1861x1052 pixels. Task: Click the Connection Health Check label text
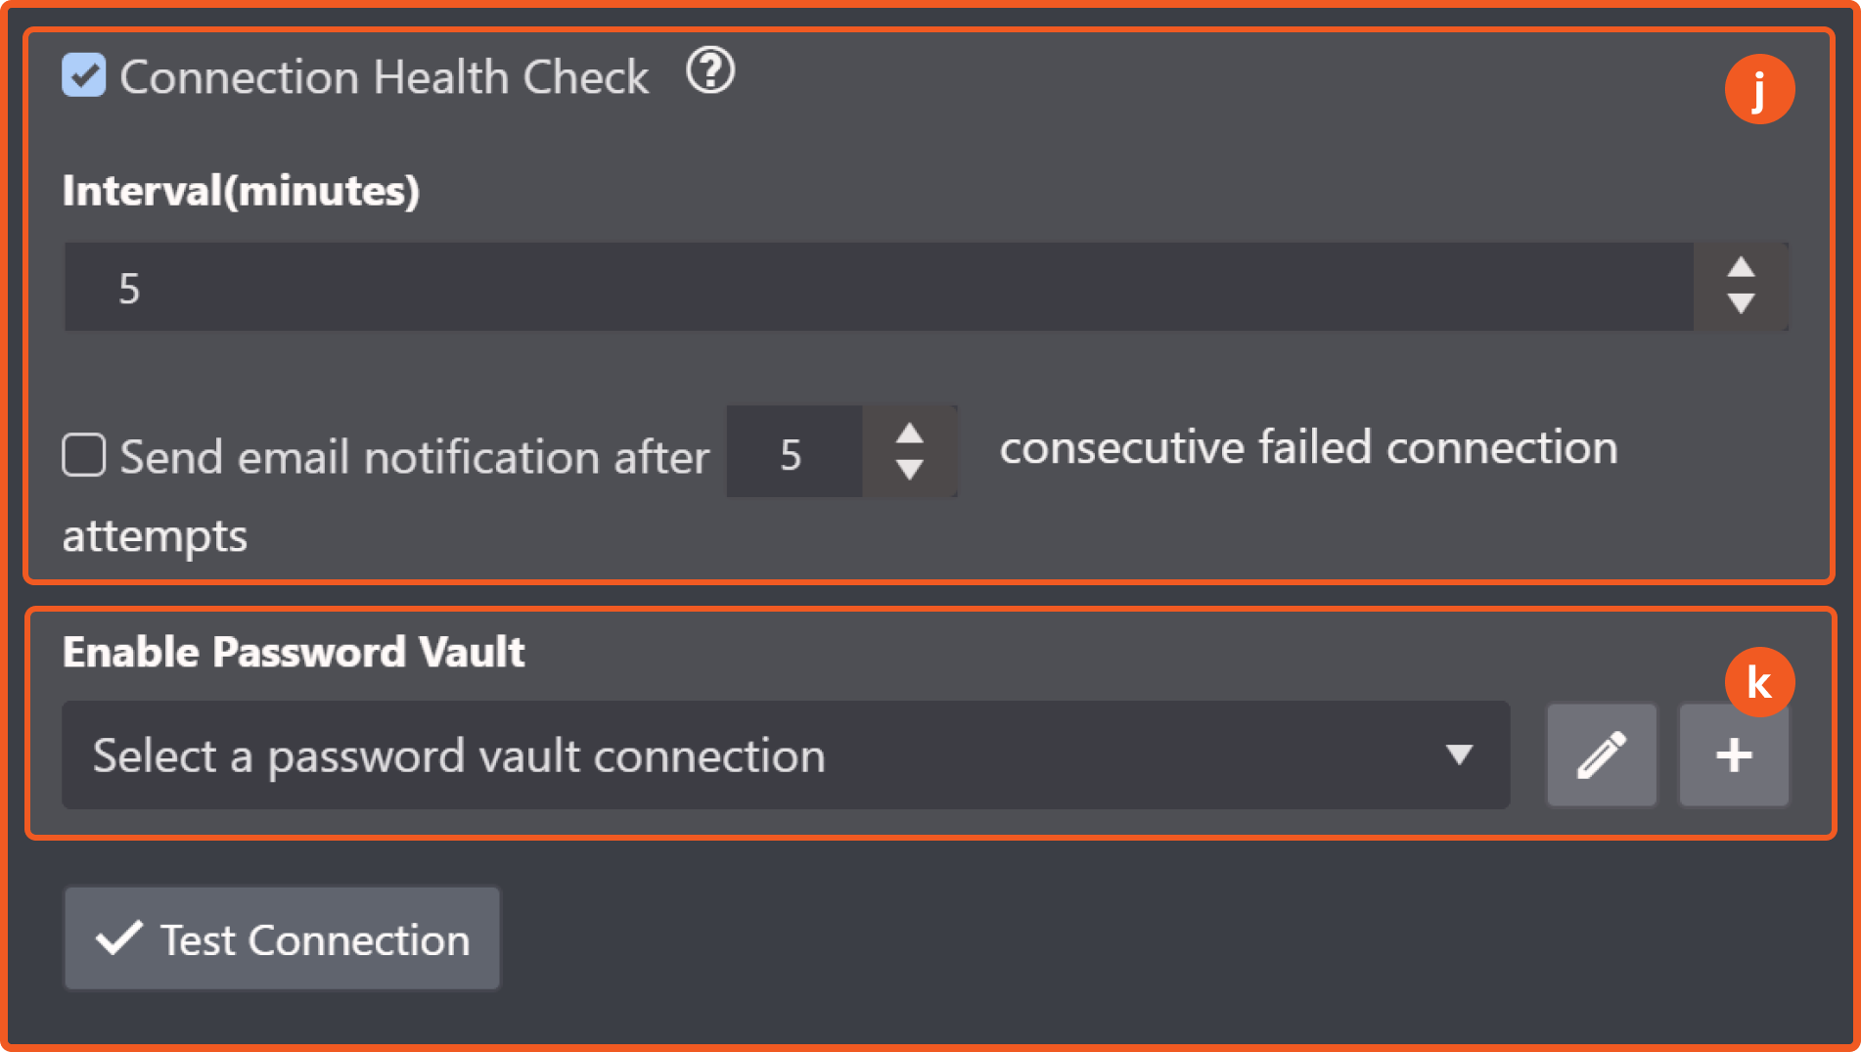384,77
